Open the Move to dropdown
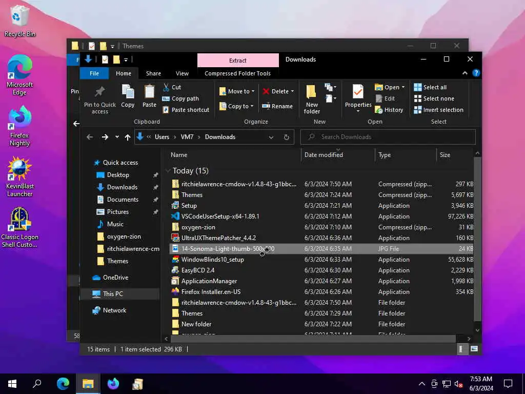This screenshot has width=525, height=394. click(237, 91)
